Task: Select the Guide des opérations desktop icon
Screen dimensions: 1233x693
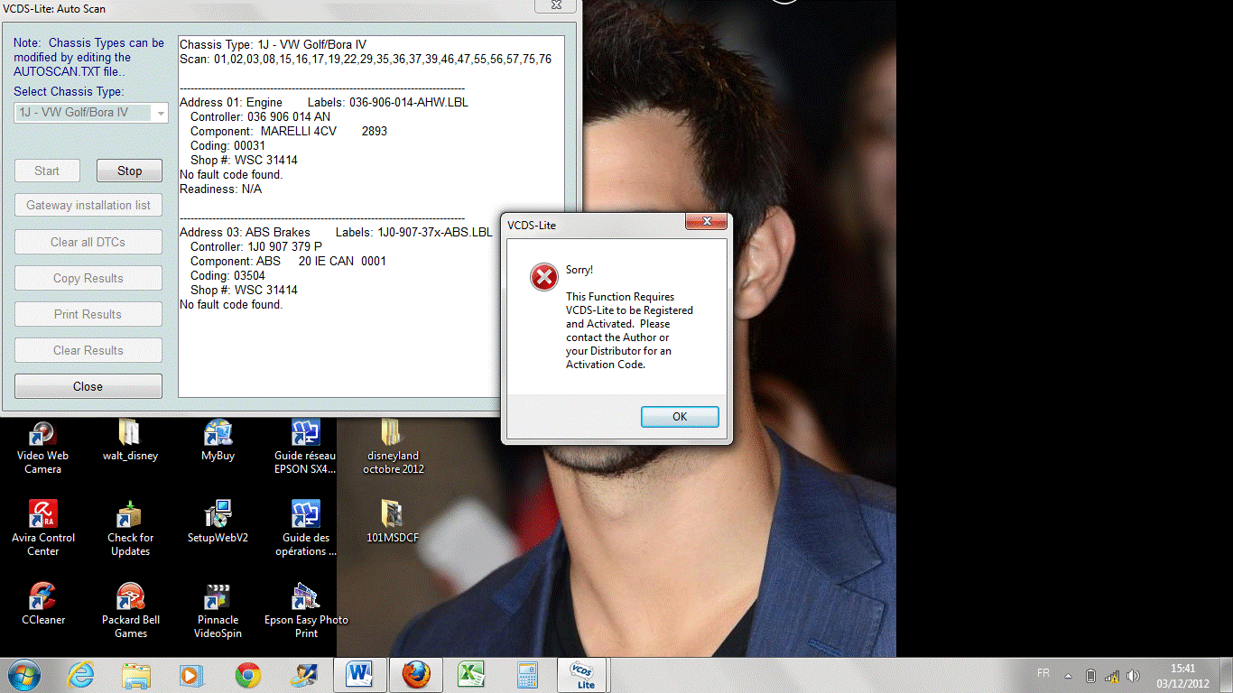Action: pos(305,529)
